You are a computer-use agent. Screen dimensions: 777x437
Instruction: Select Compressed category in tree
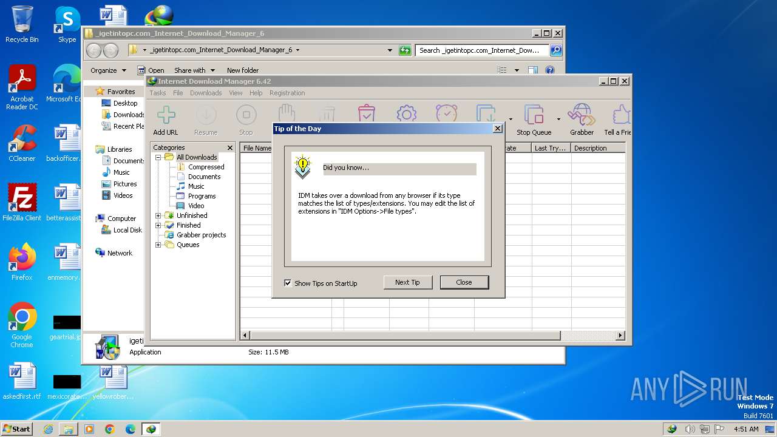[206, 167]
